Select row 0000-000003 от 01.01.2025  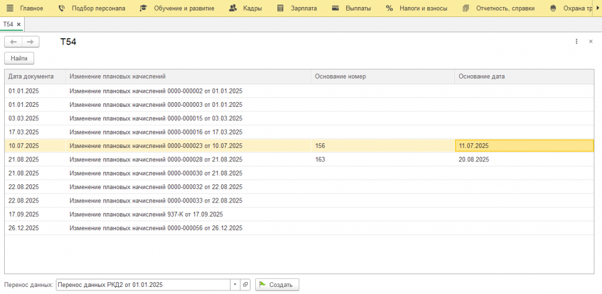[x=299, y=104]
